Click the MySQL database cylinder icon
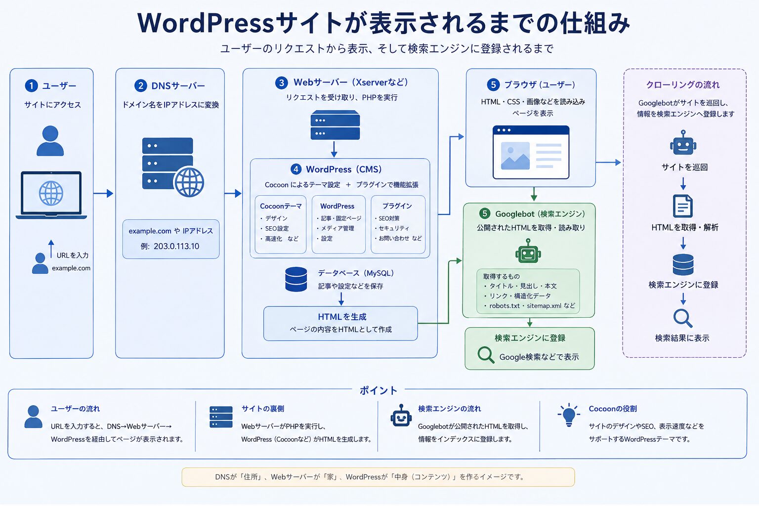Image resolution: width=759 pixels, height=506 pixels. (x=296, y=279)
